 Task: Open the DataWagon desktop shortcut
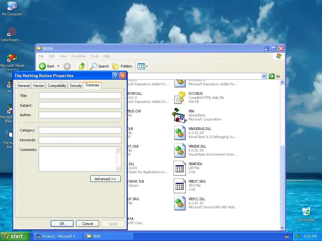(12, 35)
